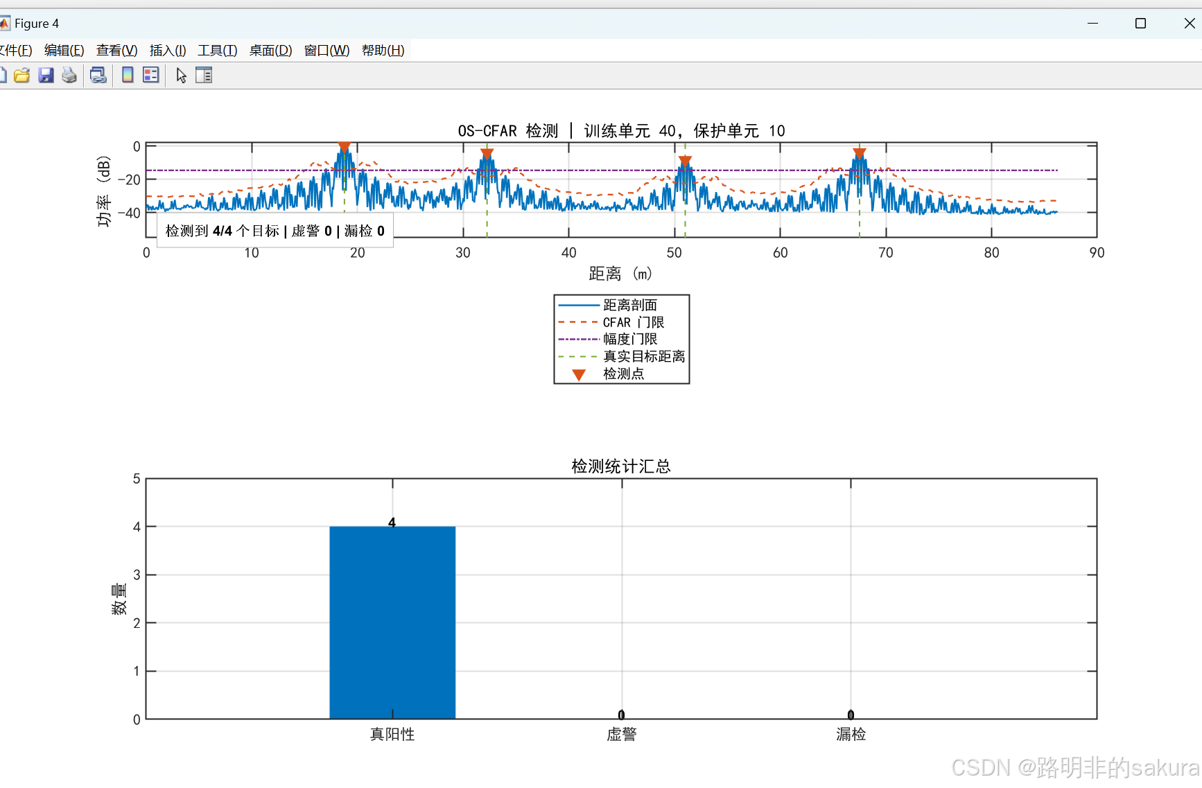This screenshot has height=788, width=1202.
Task: Create a new figure with the blank page icon
Action: point(3,76)
